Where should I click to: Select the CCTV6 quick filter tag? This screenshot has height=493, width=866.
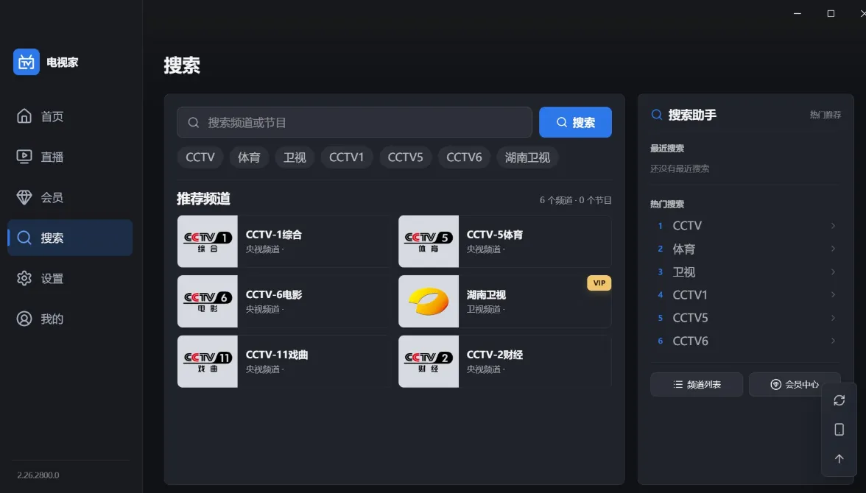464,157
